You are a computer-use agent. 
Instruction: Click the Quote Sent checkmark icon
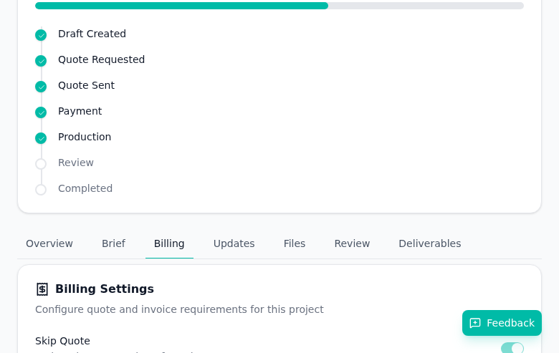coord(41,87)
